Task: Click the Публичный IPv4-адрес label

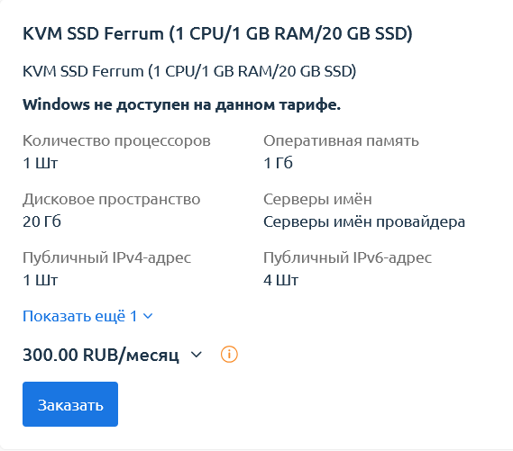Action: point(106,257)
